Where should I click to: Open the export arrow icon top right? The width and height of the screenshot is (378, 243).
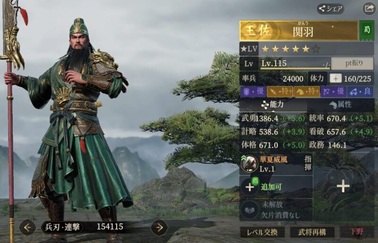point(369,9)
